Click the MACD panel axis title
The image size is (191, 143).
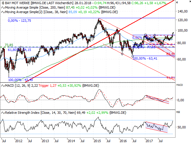pyautogui.click(x=180, y=85)
